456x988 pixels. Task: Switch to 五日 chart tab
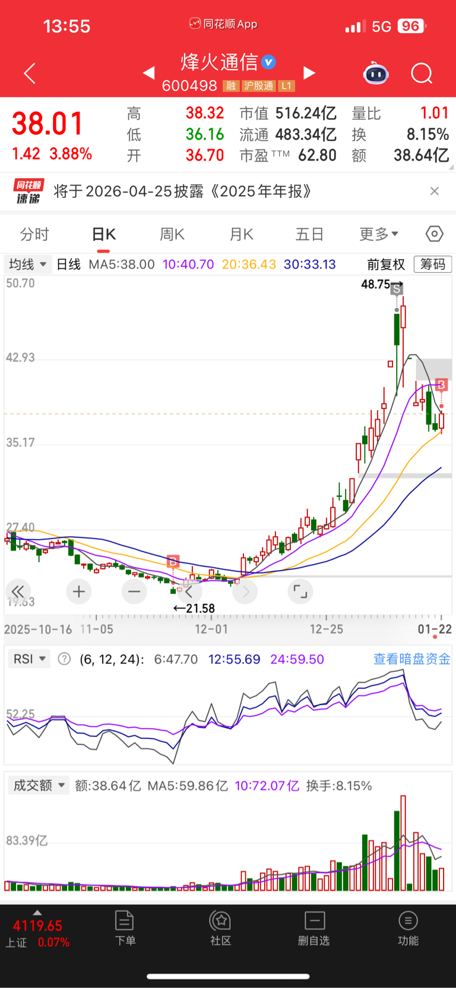click(309, 234)
